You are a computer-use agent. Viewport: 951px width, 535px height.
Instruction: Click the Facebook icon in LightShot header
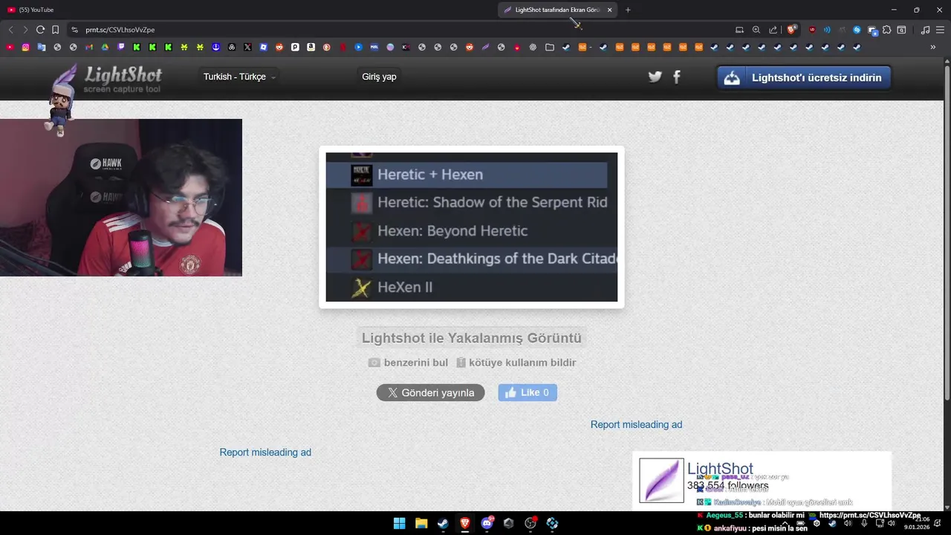(677, 77)
